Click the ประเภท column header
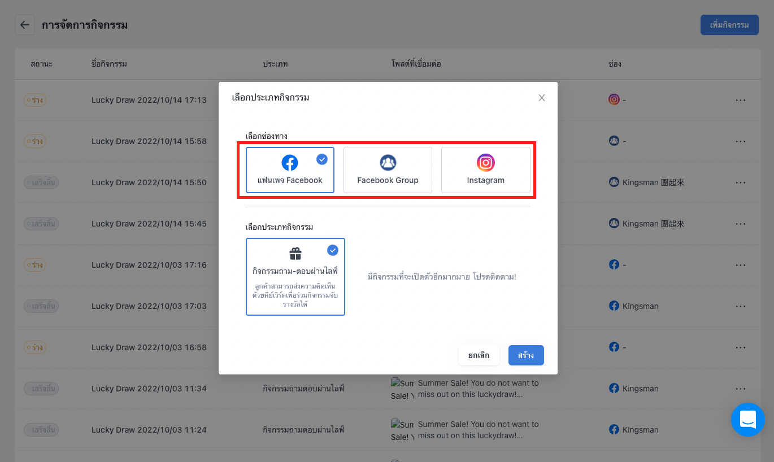Image resolution: width=774 pixels, height=462 pixels. (275, 64)
